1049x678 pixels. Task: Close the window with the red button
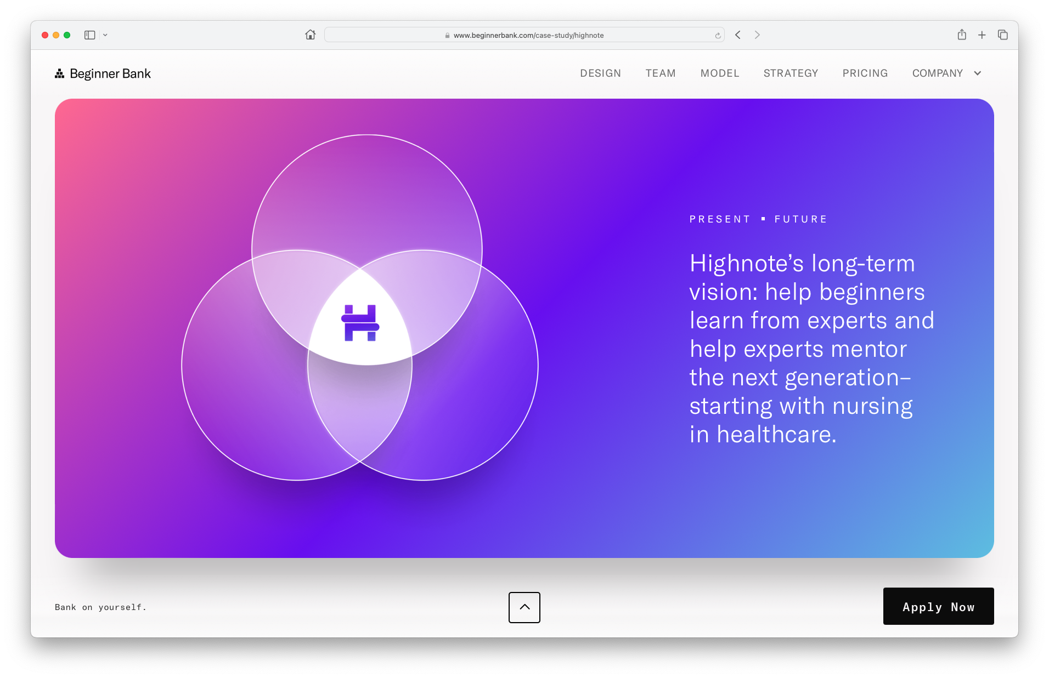tap(45, 35)
